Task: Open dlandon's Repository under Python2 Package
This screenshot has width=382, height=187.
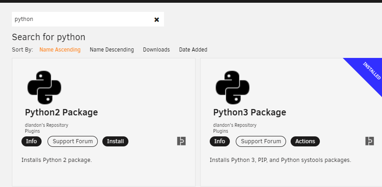Action: 47,125
